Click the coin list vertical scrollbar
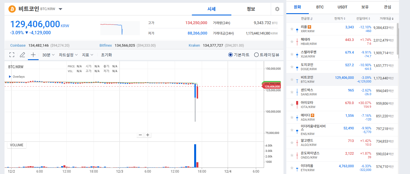410x174 pixels. tap(398, 39)
